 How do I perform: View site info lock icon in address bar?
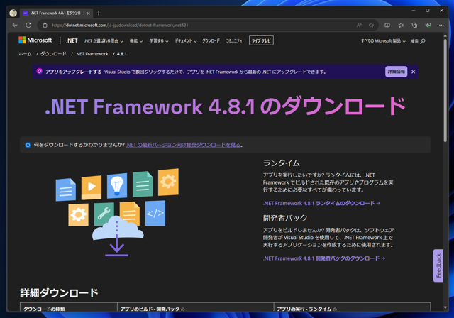(x=45, y=25)
